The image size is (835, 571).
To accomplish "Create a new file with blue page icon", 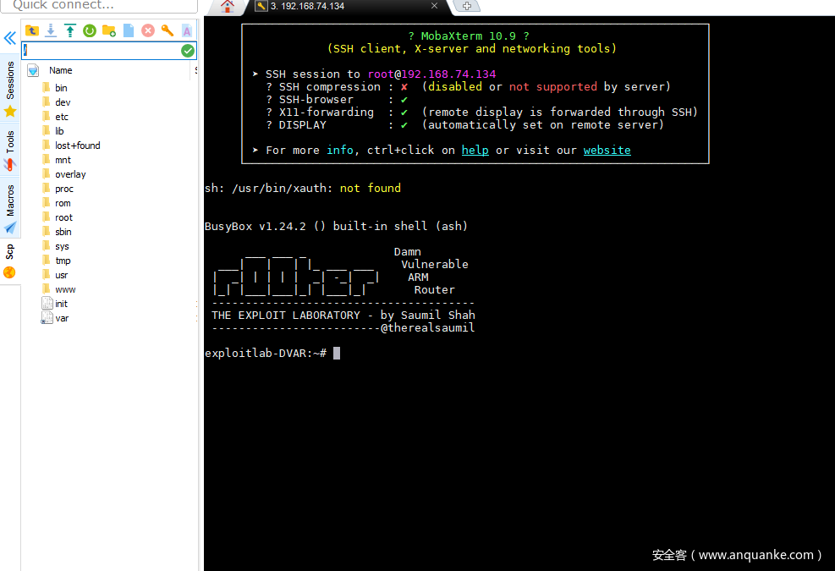I will [129, 30].
